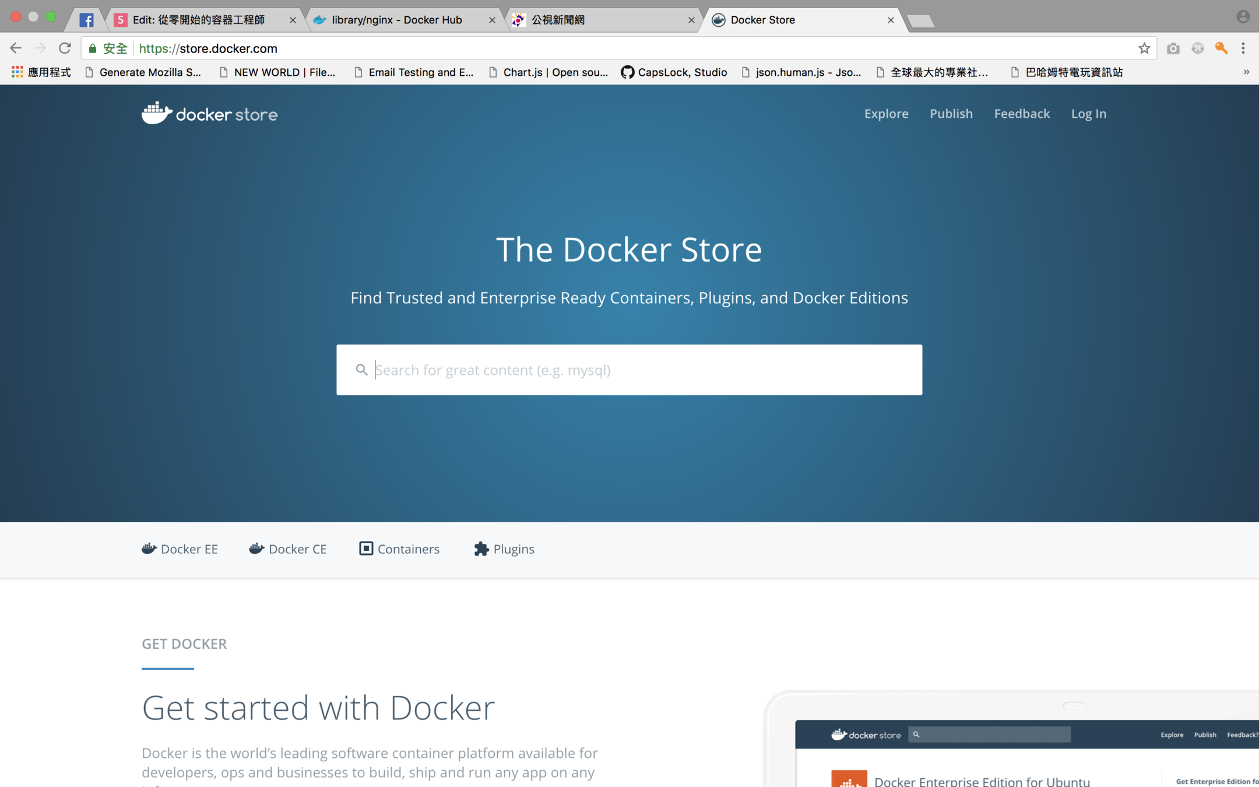Click the camera extension icon
This screenshot has height=787, width=1259.
point(1173,48)
